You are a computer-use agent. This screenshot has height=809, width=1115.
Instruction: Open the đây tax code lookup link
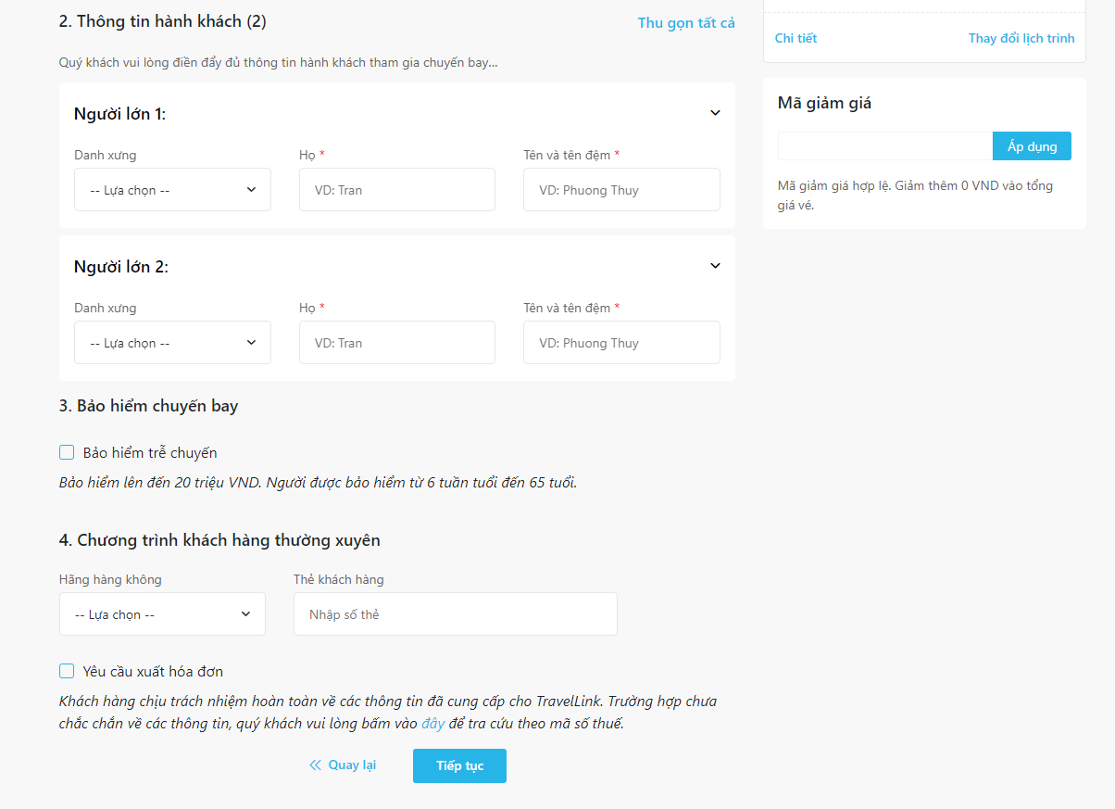pyautogui.click(x=432, y=724)
